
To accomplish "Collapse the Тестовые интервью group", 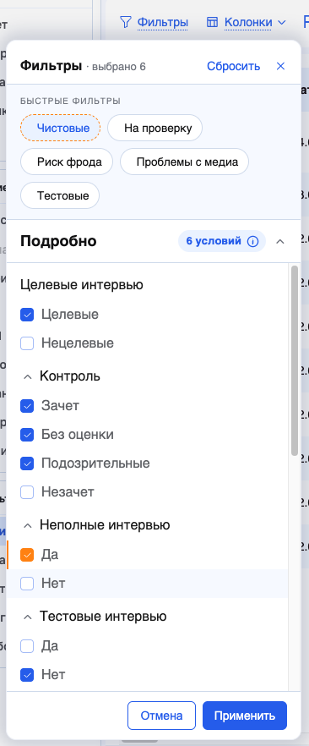I will (28, 617).
